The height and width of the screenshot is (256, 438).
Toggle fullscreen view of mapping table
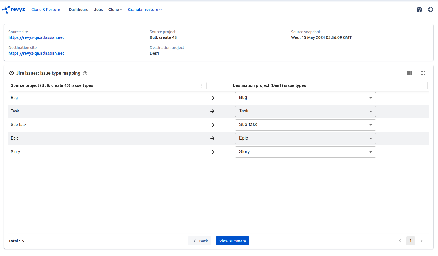tap(423, 73)
